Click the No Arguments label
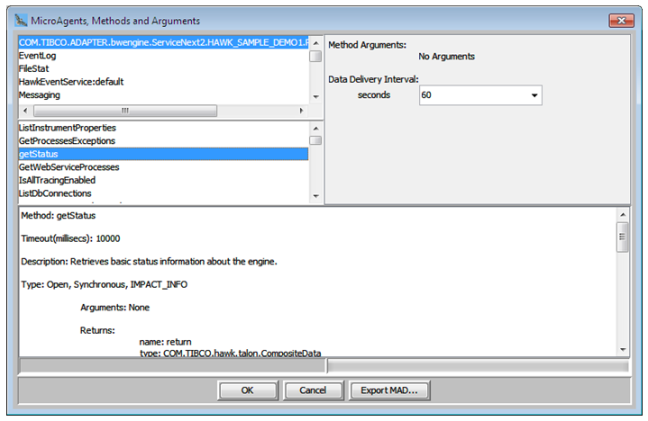Viewport: 648px width, 421px height. click(447, 57)
